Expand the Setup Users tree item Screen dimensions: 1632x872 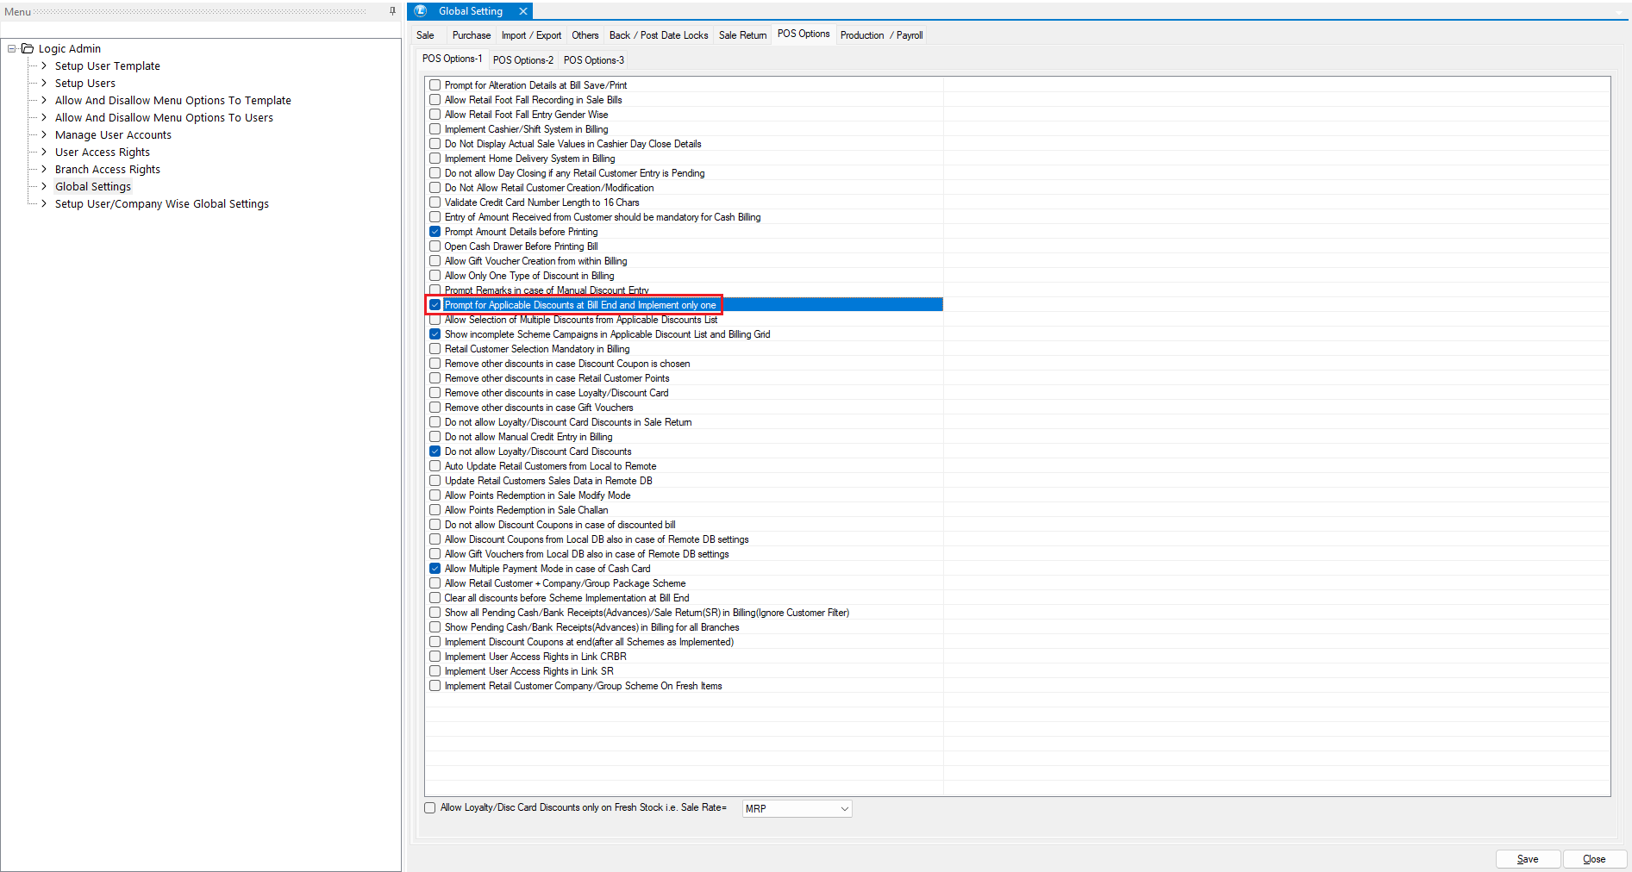point(44,84)
